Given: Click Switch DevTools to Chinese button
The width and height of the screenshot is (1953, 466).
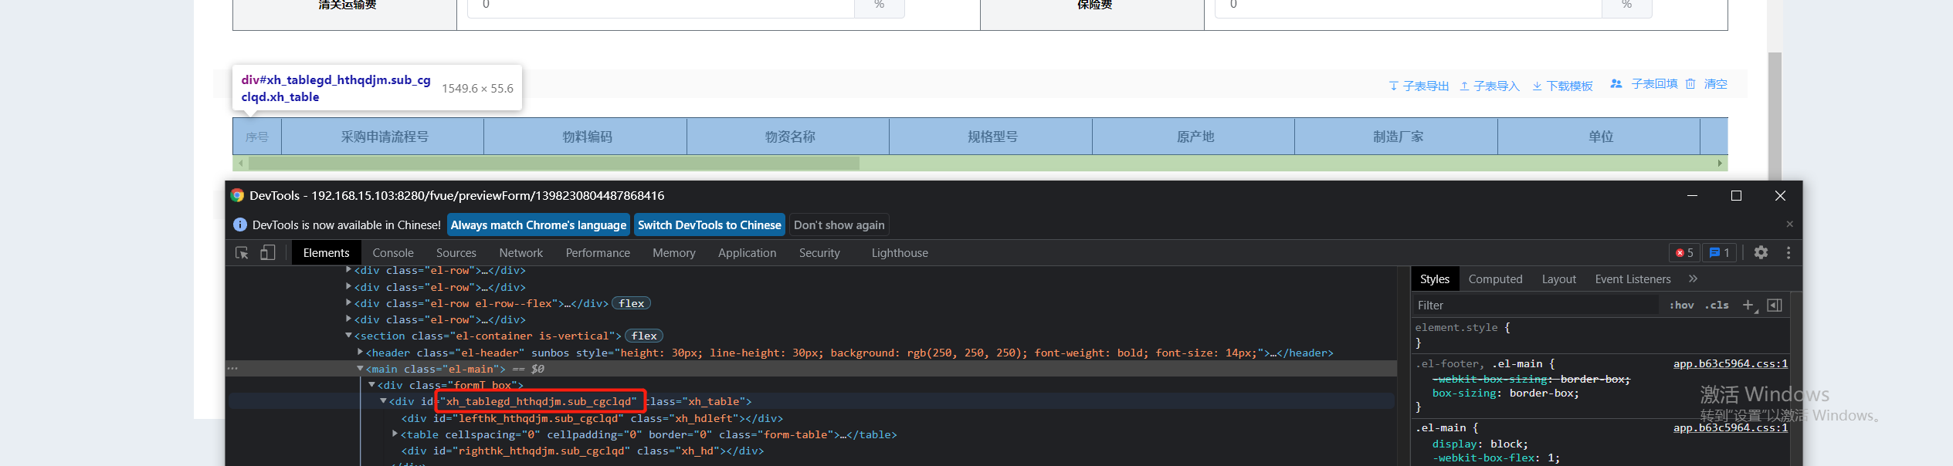Looking at the screenshot, I should 709,225.
